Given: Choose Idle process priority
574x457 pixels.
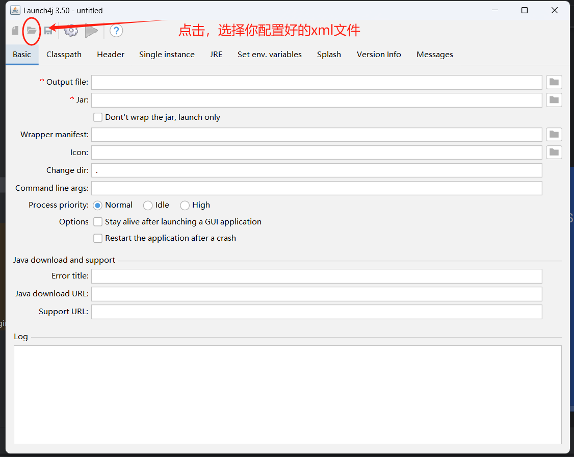Looking at the screenshot, I should [x=148, y=206].
